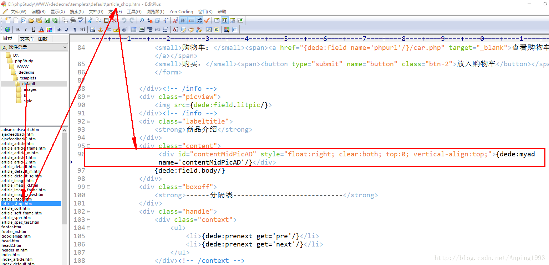Select file googlemap.htm in list

tap(16, 236)
